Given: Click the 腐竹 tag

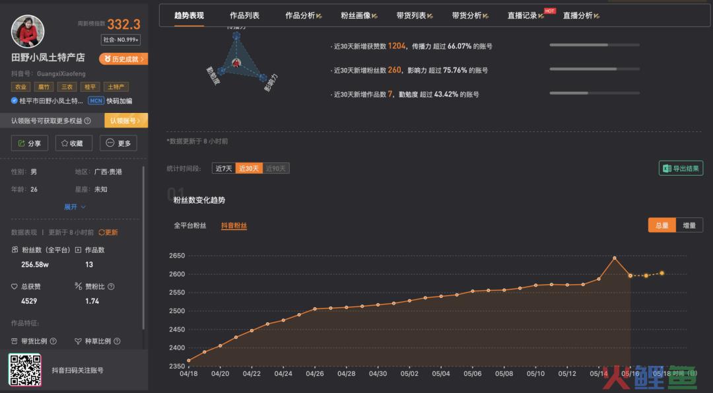Looking at the screenshot, I should tap(44, 87).
